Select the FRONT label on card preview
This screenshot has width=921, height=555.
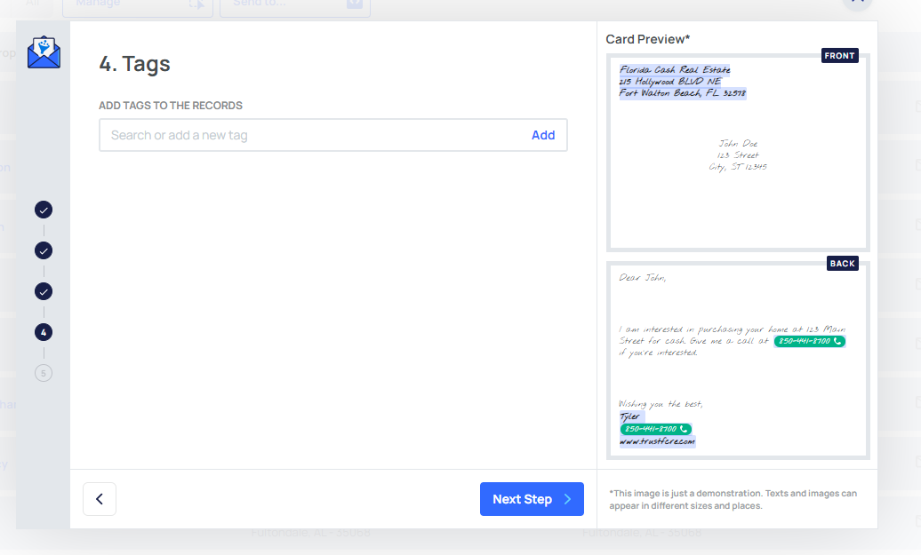point(839,56)
